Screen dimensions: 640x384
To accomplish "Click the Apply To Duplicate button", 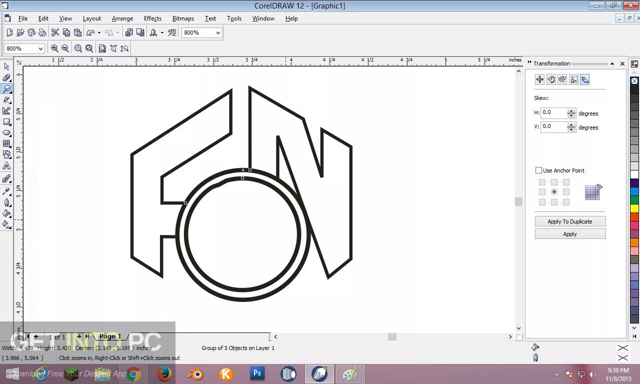I will (x=570, y=221).
